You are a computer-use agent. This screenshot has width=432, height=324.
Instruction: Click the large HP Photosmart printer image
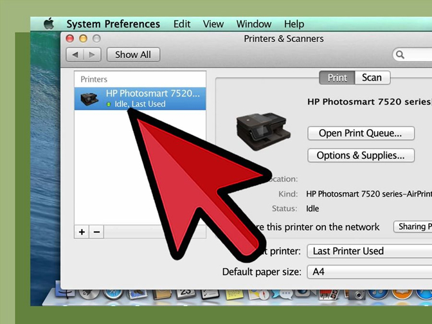(263, 131)
